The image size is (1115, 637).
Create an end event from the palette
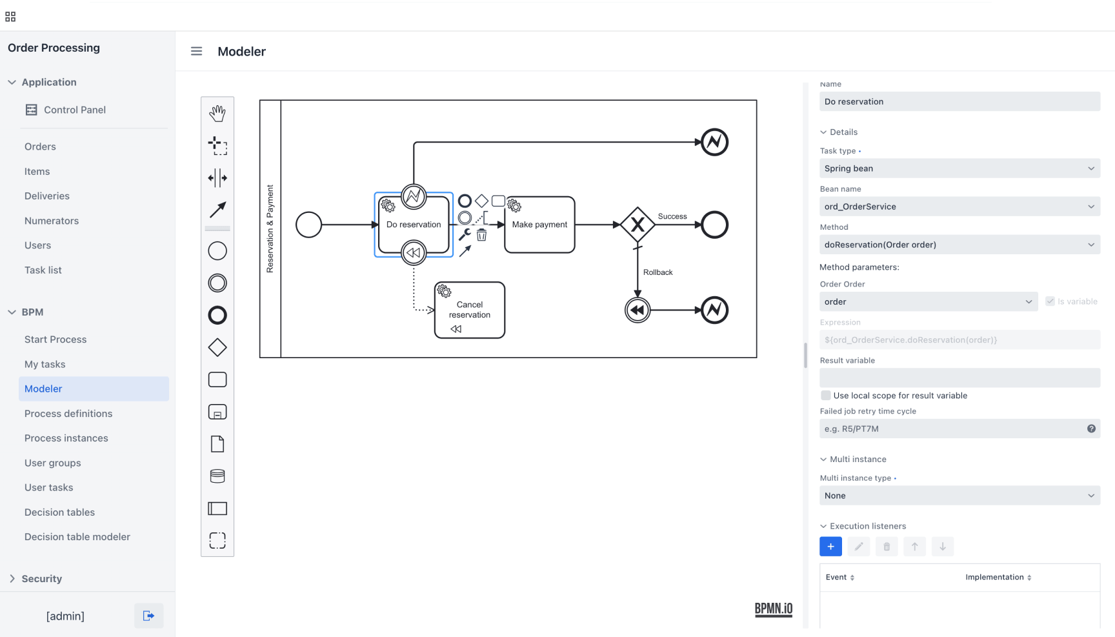coord(217,315)
